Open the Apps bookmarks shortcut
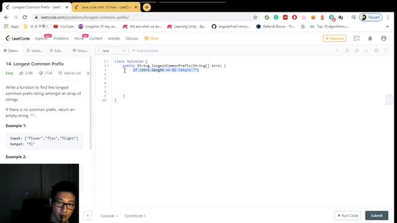 (11, 26)
